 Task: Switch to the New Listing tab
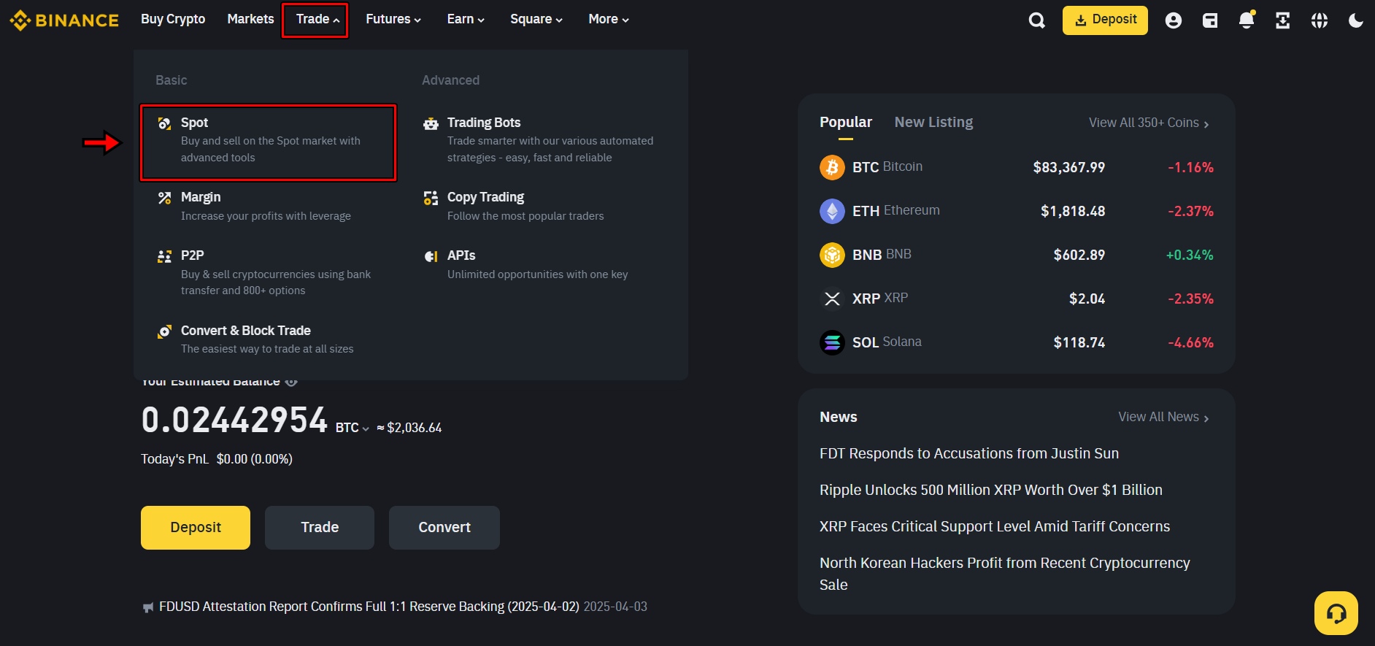[933, 122]
